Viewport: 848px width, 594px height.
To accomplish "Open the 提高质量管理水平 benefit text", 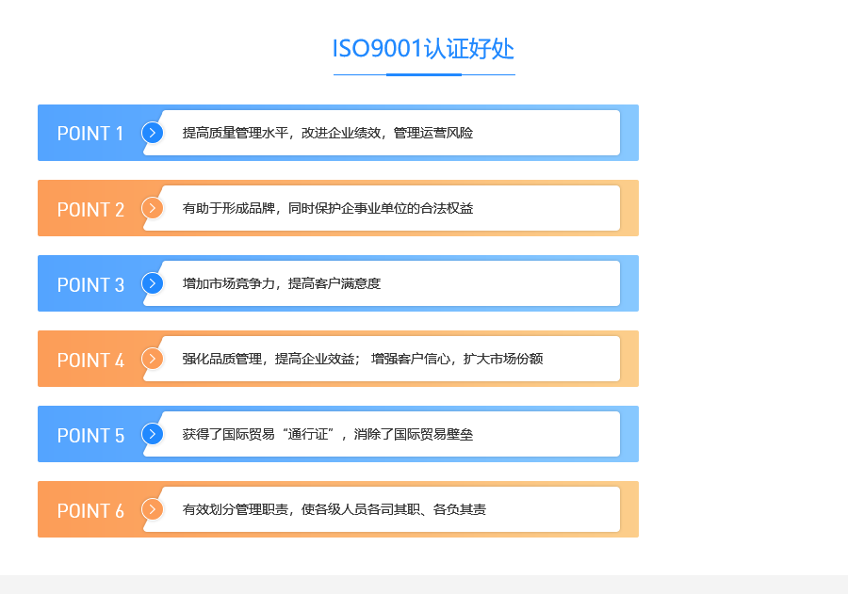I will 327,133.
